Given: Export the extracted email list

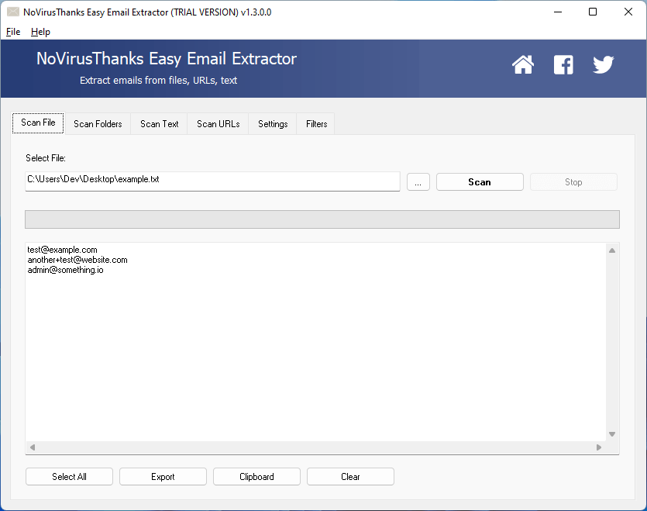Looking at the screenshot, I should [x=163, y=476].
